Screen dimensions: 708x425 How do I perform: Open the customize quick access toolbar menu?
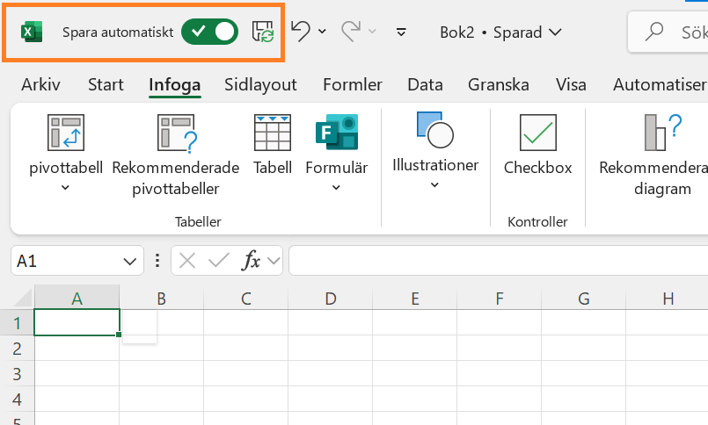(x=401, y=32)
